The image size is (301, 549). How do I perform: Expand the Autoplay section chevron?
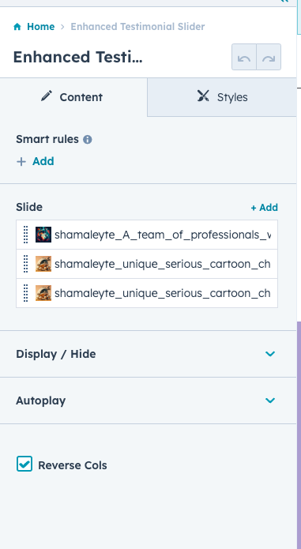(270, 400)
